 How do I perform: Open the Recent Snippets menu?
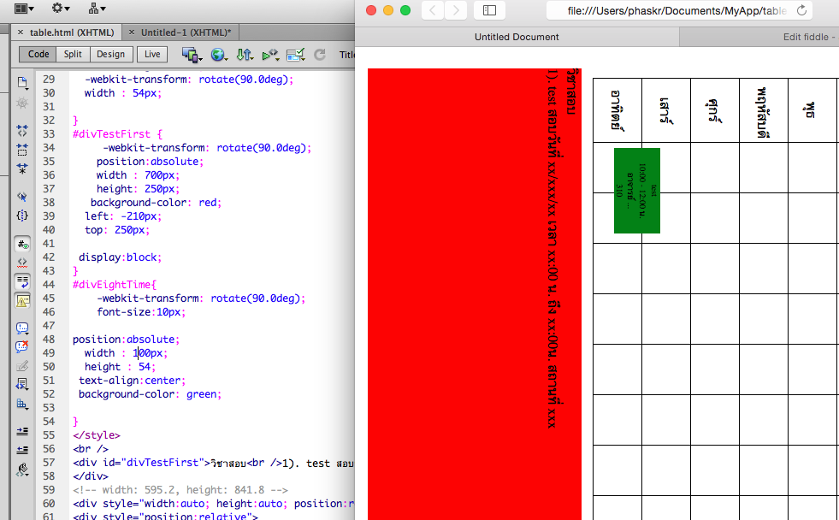click(22, 384)
